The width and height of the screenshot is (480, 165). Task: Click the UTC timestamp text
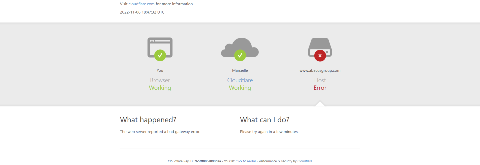142,12
